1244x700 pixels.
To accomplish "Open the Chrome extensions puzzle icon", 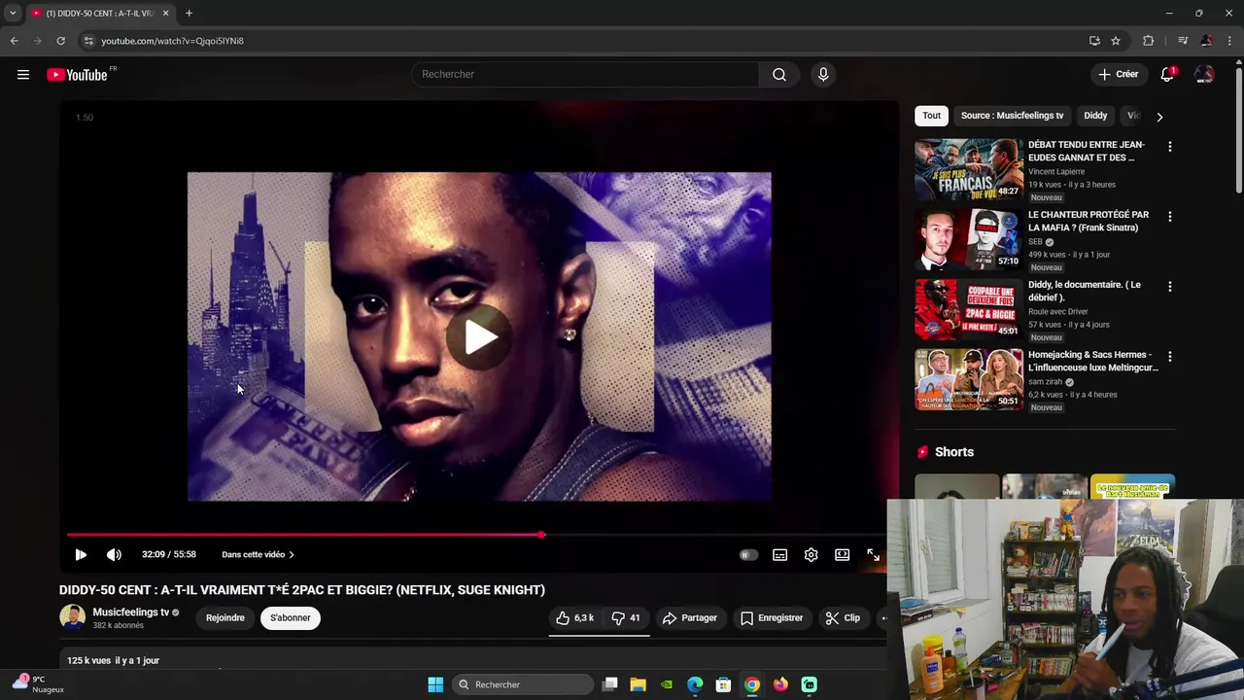I will 1149,41.
